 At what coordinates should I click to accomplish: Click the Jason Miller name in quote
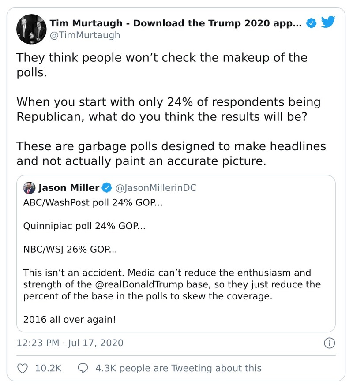(69, 188)
